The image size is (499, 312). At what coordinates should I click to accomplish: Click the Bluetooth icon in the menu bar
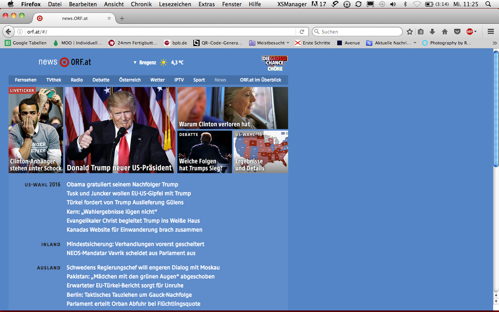tap(405, 4)
